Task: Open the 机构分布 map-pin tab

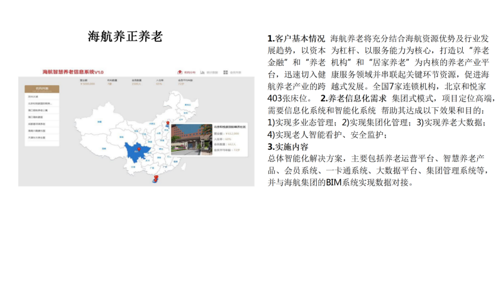Action: click(186, 73)
